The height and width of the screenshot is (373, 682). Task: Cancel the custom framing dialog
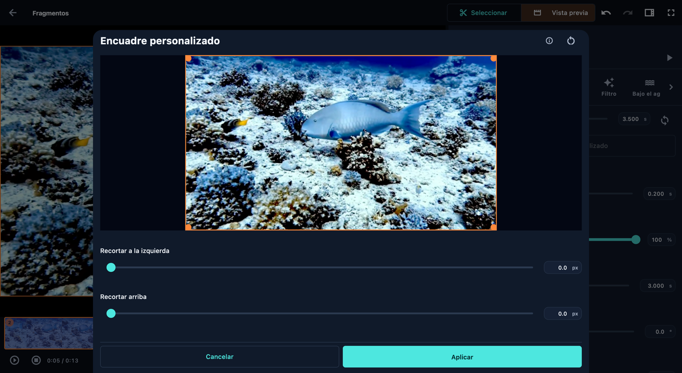[x=219, y=356]
